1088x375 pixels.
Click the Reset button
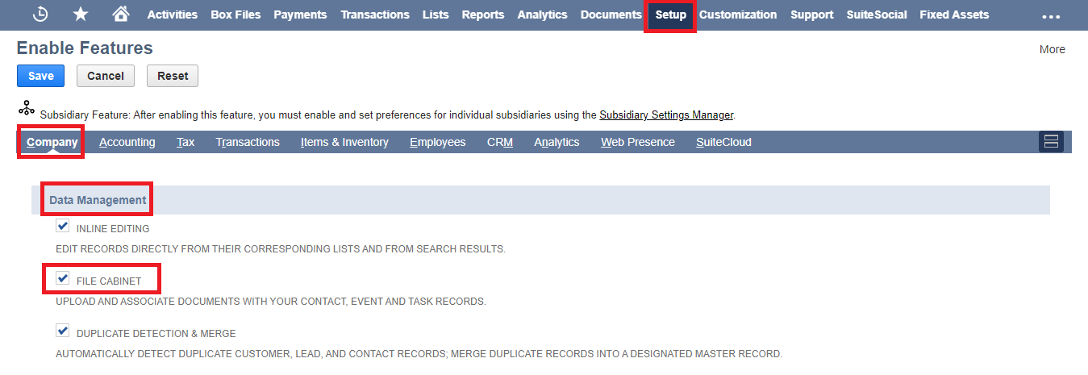tap(173, 76)
